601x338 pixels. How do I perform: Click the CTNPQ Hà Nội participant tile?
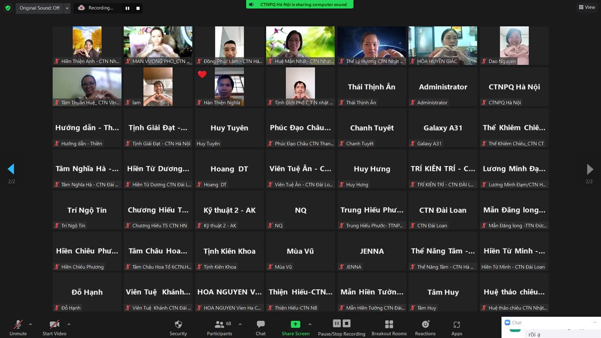514,87
